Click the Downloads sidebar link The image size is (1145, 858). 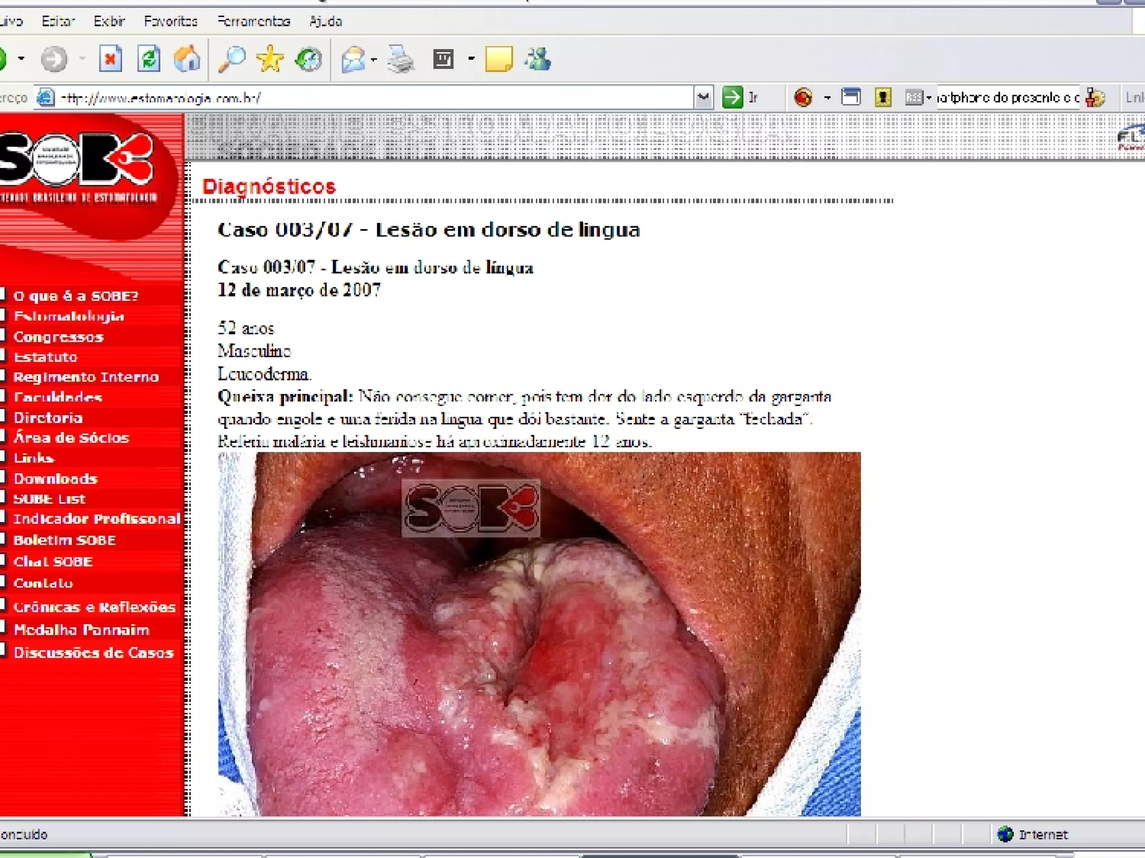(x=55, y=479)
